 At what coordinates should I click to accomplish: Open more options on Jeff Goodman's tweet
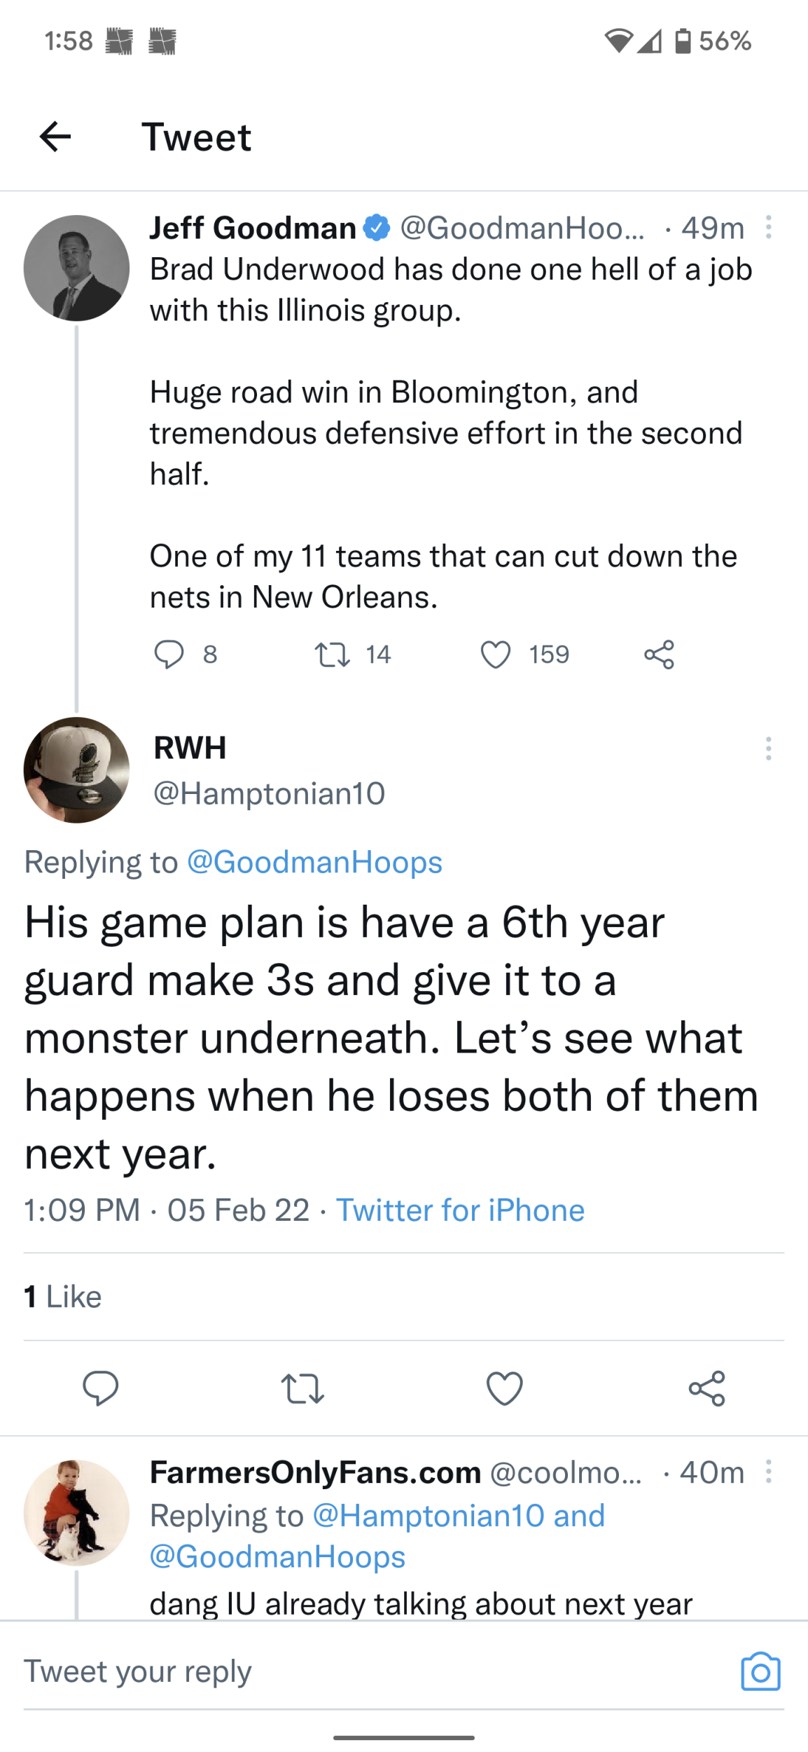pyautogui.click(x=768, y=228)
